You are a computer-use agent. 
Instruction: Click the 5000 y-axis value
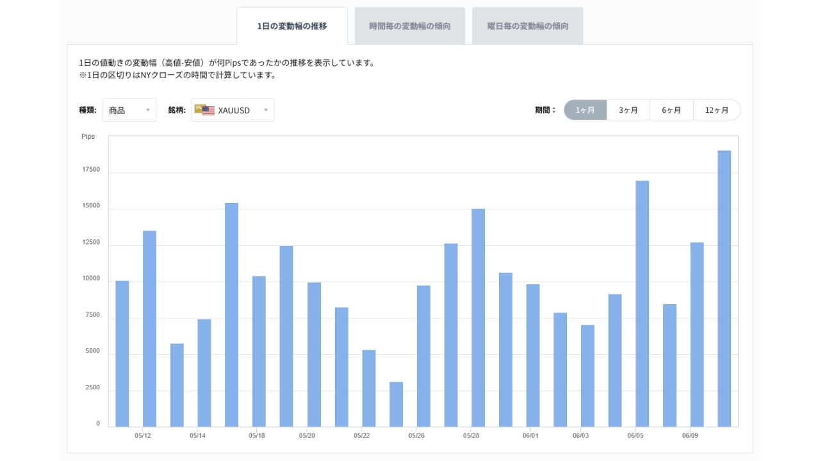tap(92, 352)
